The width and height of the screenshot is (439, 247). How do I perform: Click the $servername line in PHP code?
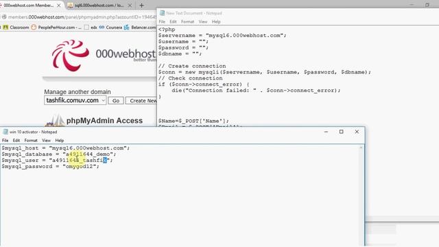[x=222, y=35]
